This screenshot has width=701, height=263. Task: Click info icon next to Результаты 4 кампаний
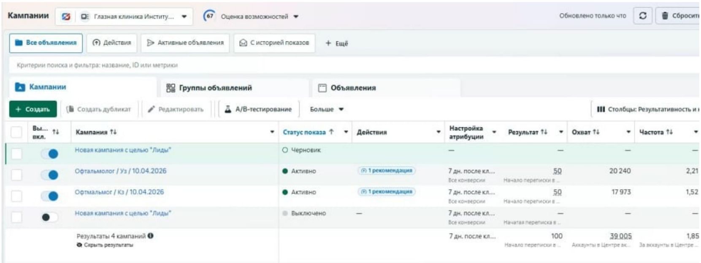click(x=151, y=236)
